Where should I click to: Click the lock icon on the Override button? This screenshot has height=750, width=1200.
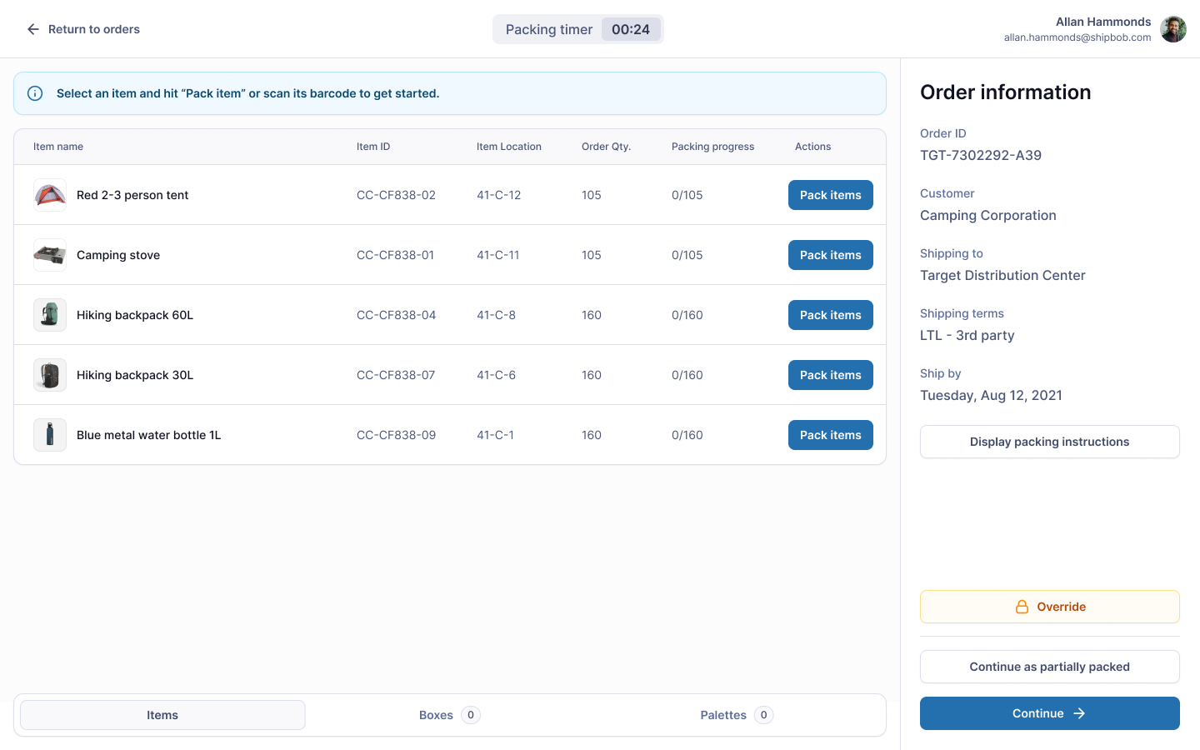1021,607
